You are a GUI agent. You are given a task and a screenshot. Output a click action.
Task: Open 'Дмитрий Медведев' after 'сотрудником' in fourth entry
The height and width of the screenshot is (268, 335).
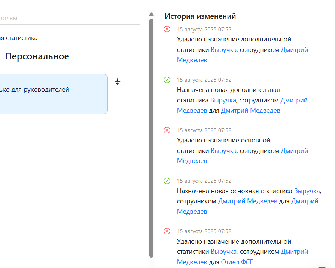tap(247, 201)
